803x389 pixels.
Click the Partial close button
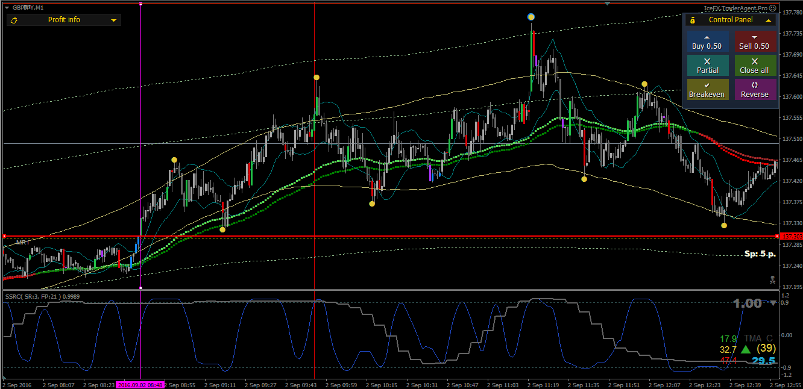707,66
